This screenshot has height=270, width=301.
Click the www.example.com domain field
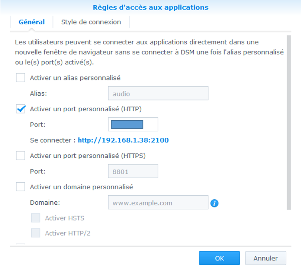(158, 203)
